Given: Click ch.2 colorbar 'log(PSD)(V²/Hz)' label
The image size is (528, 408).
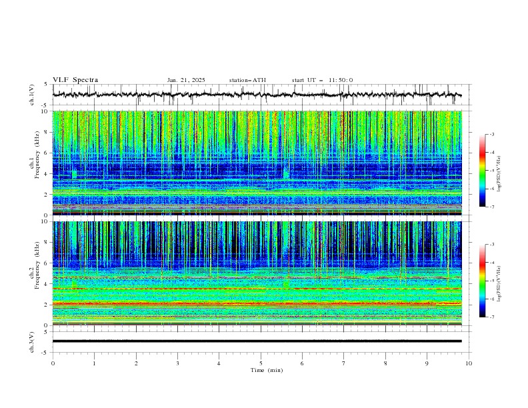Looking at the screenshot, I should point(499,284).
